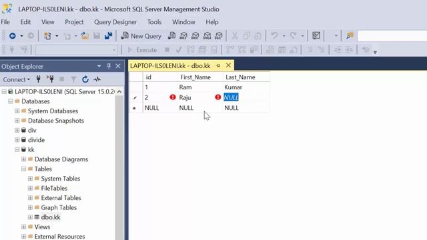The width and height of the screenshot is (427, 240).
Task: Collapse the Databases folder node
Action: click(11, 101)
